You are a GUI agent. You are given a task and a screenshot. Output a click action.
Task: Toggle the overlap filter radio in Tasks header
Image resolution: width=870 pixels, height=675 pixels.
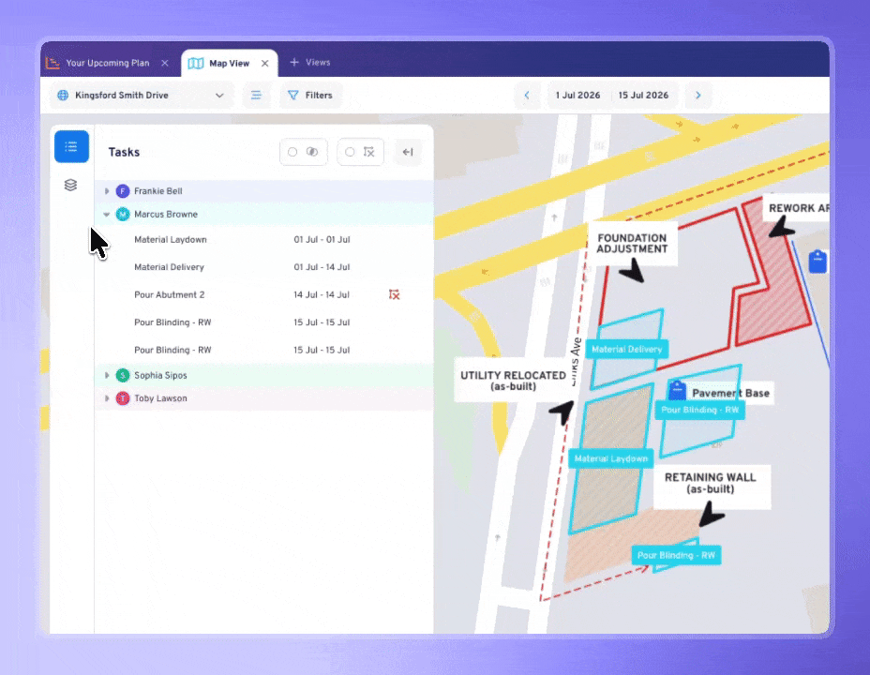coord(292,152)
